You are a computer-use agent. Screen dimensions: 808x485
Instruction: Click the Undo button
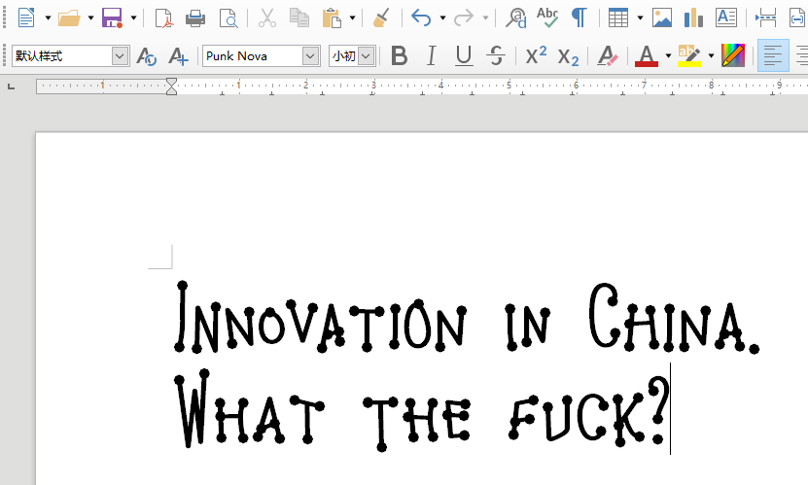coord(420,17)
